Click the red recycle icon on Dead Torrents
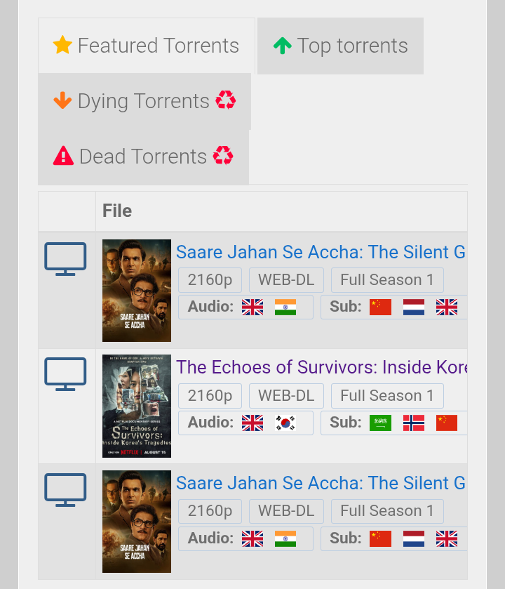Viewport: 505px width, 589px height. [223, 155]
